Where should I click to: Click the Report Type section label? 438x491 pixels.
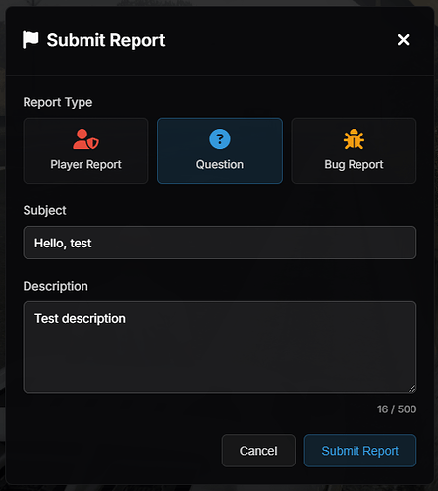click(58, 102)
